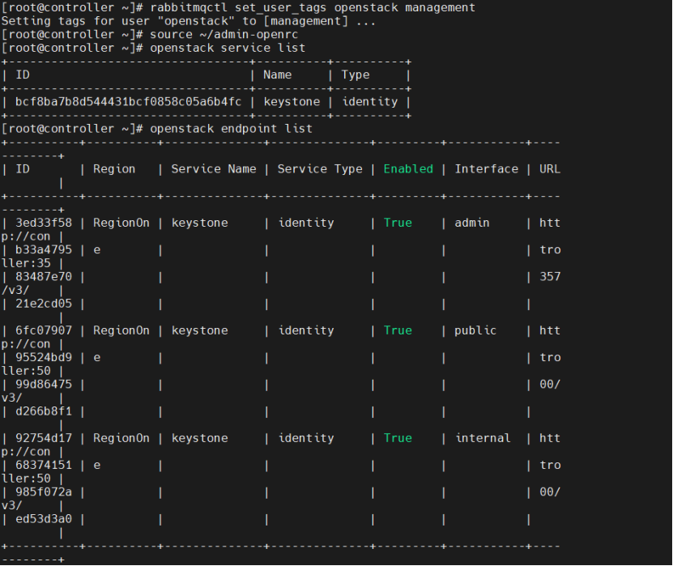Image resolution: width=673 pixels, height=566 pixels.
Task: Select endpoint ID fragment 99d86475
Action: 44,385
